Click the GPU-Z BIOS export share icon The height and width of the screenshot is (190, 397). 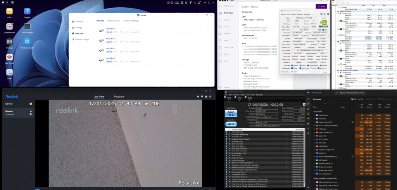click(x=319, y=29)
